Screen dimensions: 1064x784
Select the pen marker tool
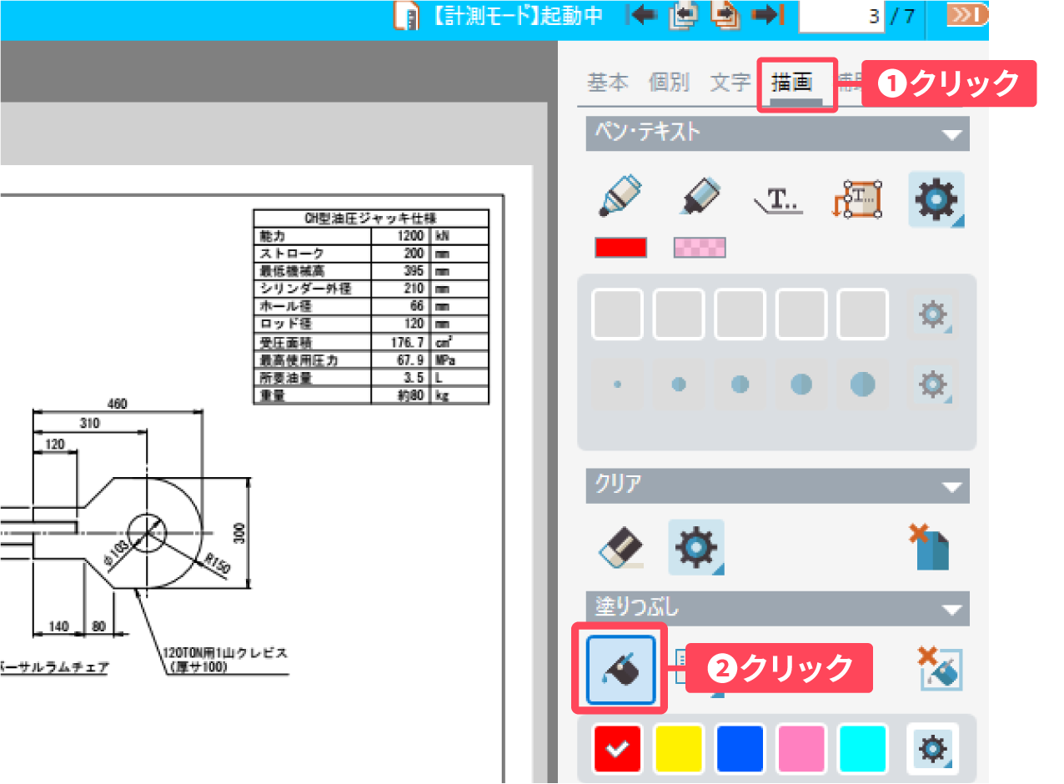[x=620, y=197]
